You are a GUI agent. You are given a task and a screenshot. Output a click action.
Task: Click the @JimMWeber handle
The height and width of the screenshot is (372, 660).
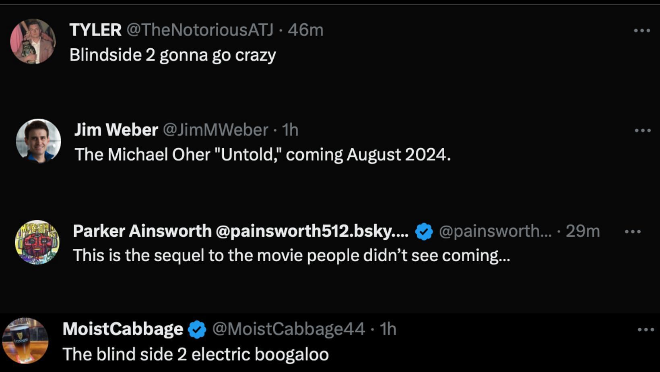pos(215,130)
